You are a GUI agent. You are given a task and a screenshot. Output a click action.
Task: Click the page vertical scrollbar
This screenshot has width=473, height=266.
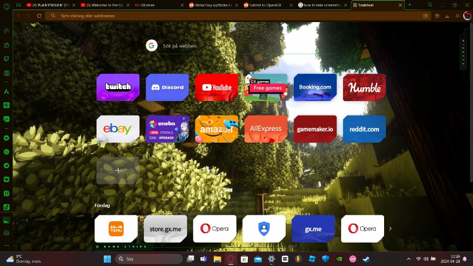pyautogui.click(x=471, y=103)
